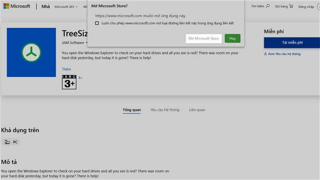Click the Microsoft logo
The height and width of the screenshot is (180, 320).
pos(17,6)
